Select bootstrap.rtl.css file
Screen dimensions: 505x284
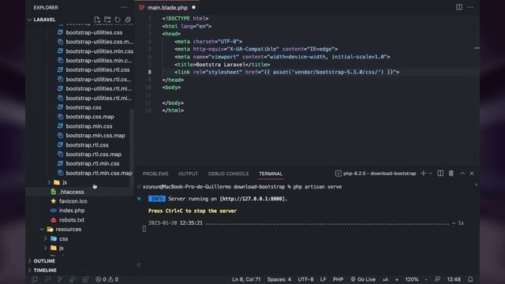[x=87, y=144]
